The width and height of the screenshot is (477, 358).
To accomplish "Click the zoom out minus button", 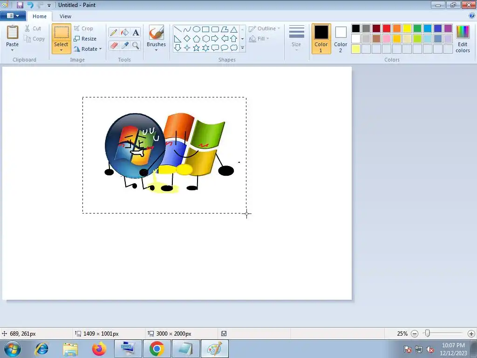I will (x=414, y=334).
